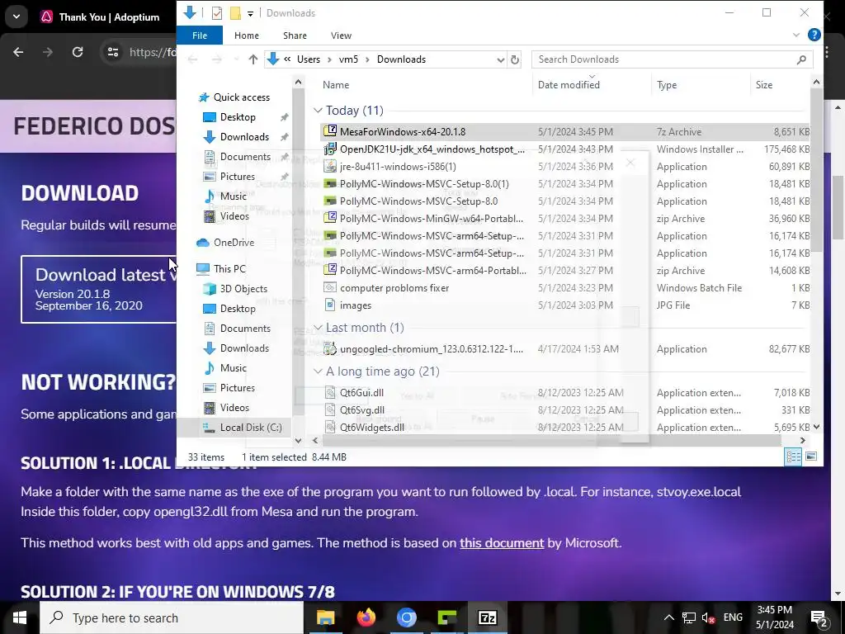Click the Up one level arrow

(253, 59)
